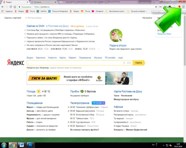The image size is (186, 148).
Task: Open Chrome's three-dot settings menu
Action: click(183, 7)
